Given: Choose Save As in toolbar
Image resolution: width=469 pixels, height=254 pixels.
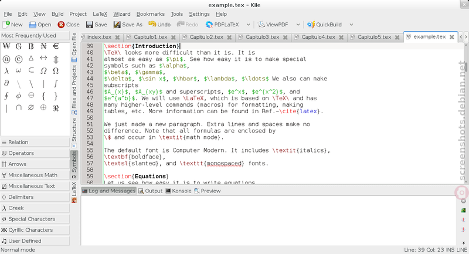Looking at the screenshot, I should [x=128, y=25].
